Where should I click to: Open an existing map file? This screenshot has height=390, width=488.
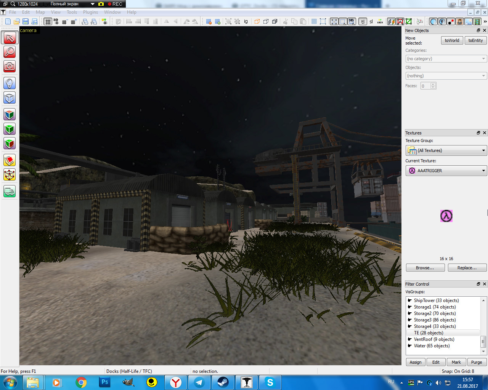click(x=16, y=22)
